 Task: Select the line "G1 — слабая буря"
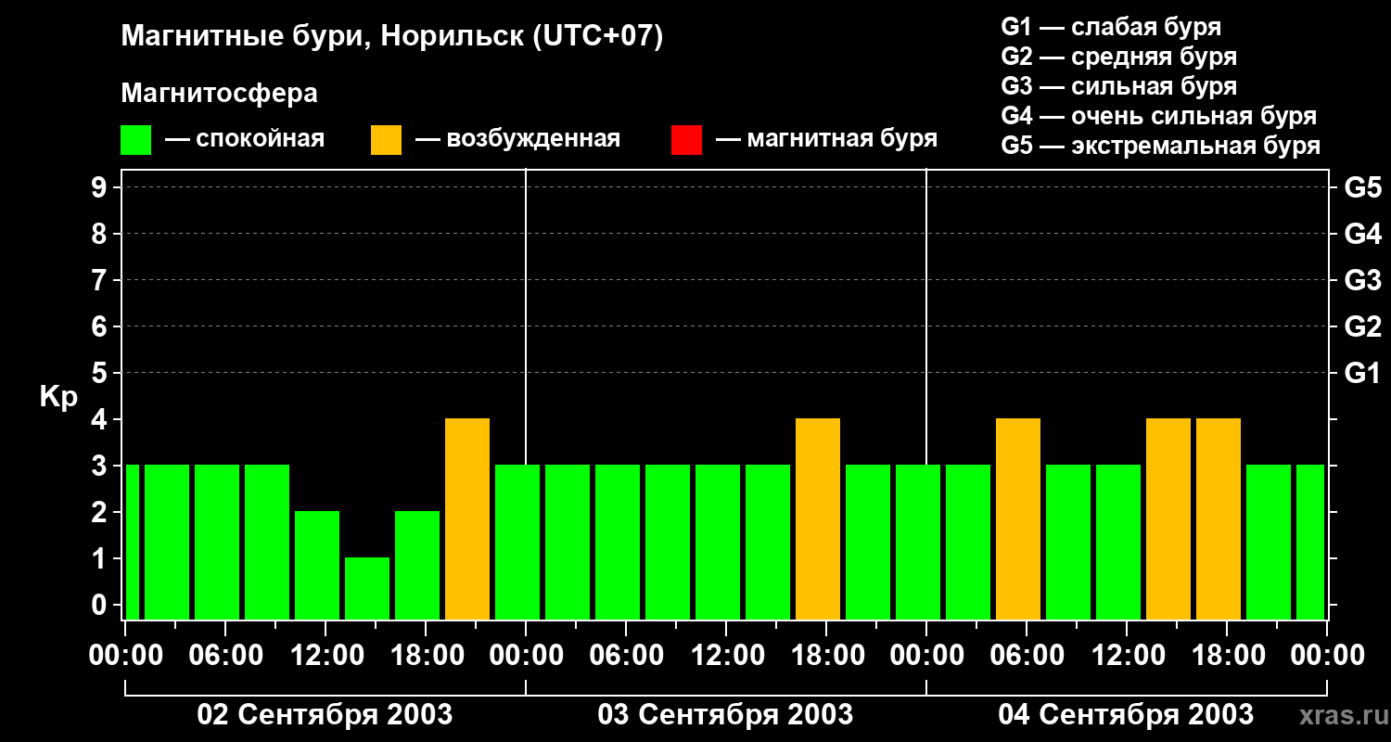click(1111, 27)
